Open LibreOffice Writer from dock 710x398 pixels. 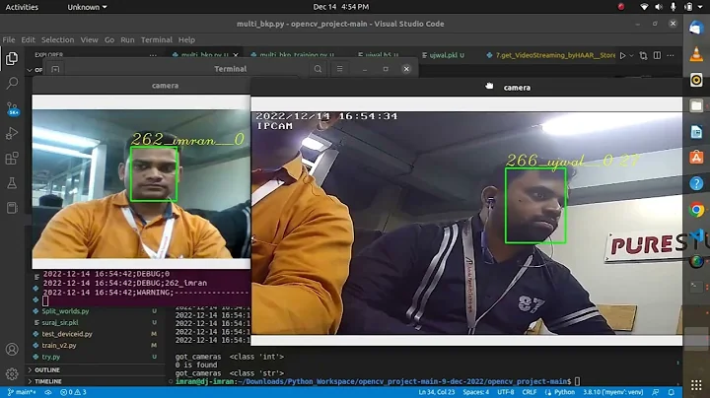pos(696,132)
